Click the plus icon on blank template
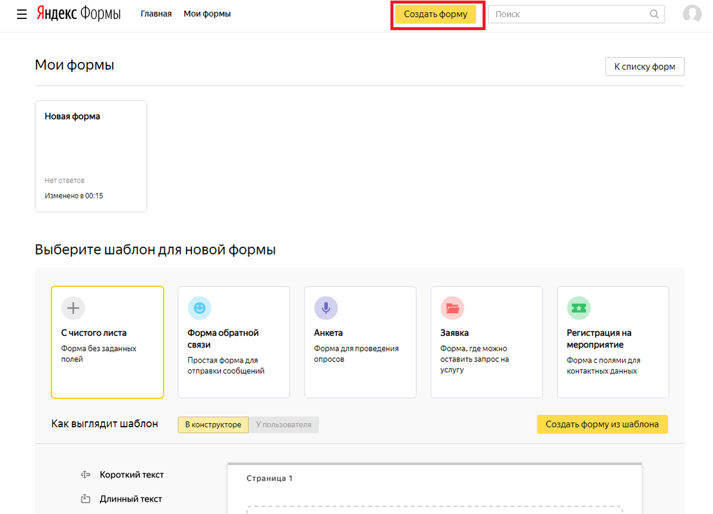The width and height of the screenshot is (713, 514). 73,307
